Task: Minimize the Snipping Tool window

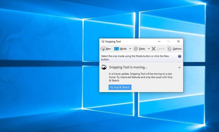Action: pos(159,42)
